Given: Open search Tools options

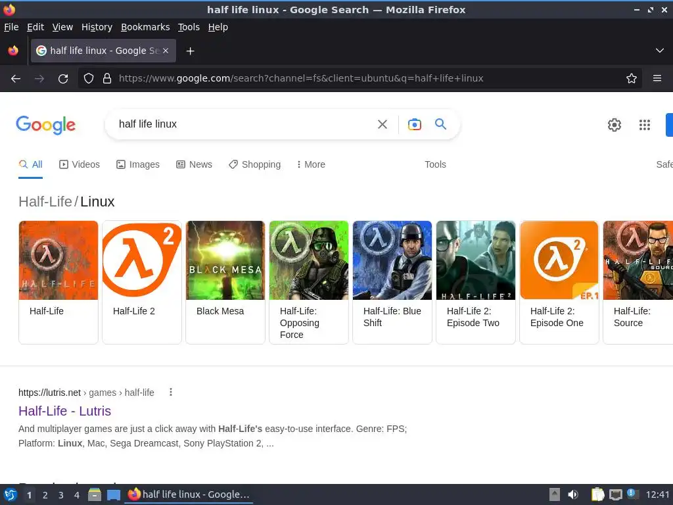Looking at the screenshot, I should point(435,164).
